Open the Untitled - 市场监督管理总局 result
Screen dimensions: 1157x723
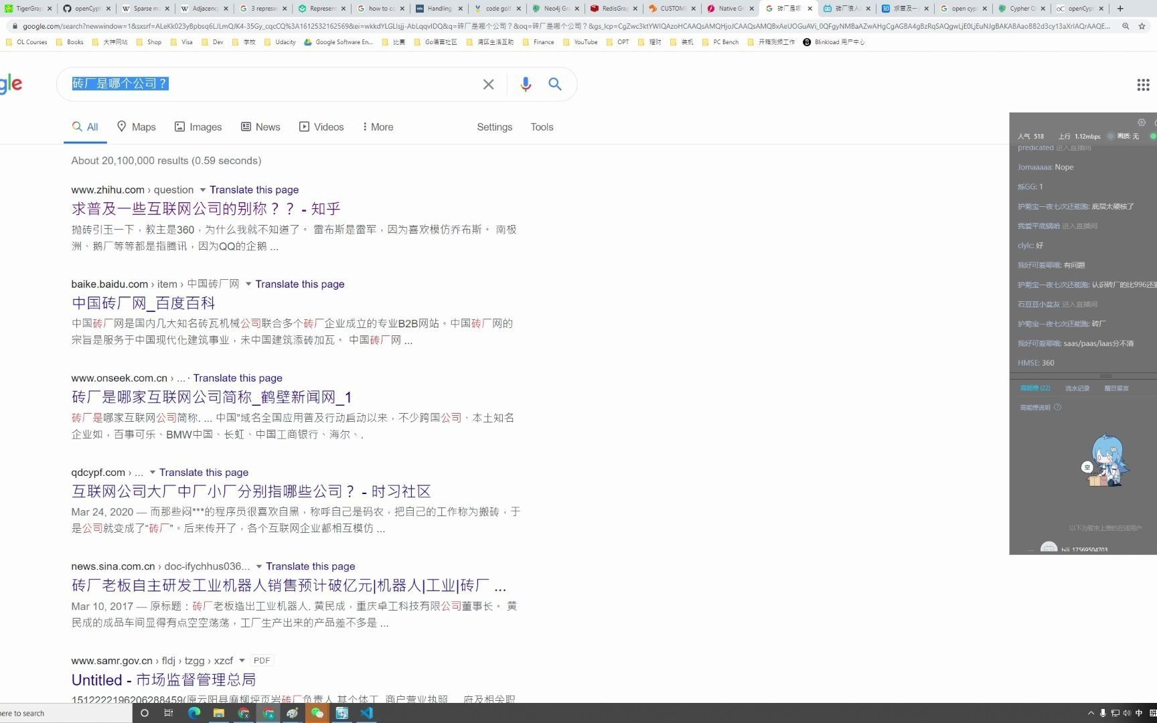click(163, 680)
